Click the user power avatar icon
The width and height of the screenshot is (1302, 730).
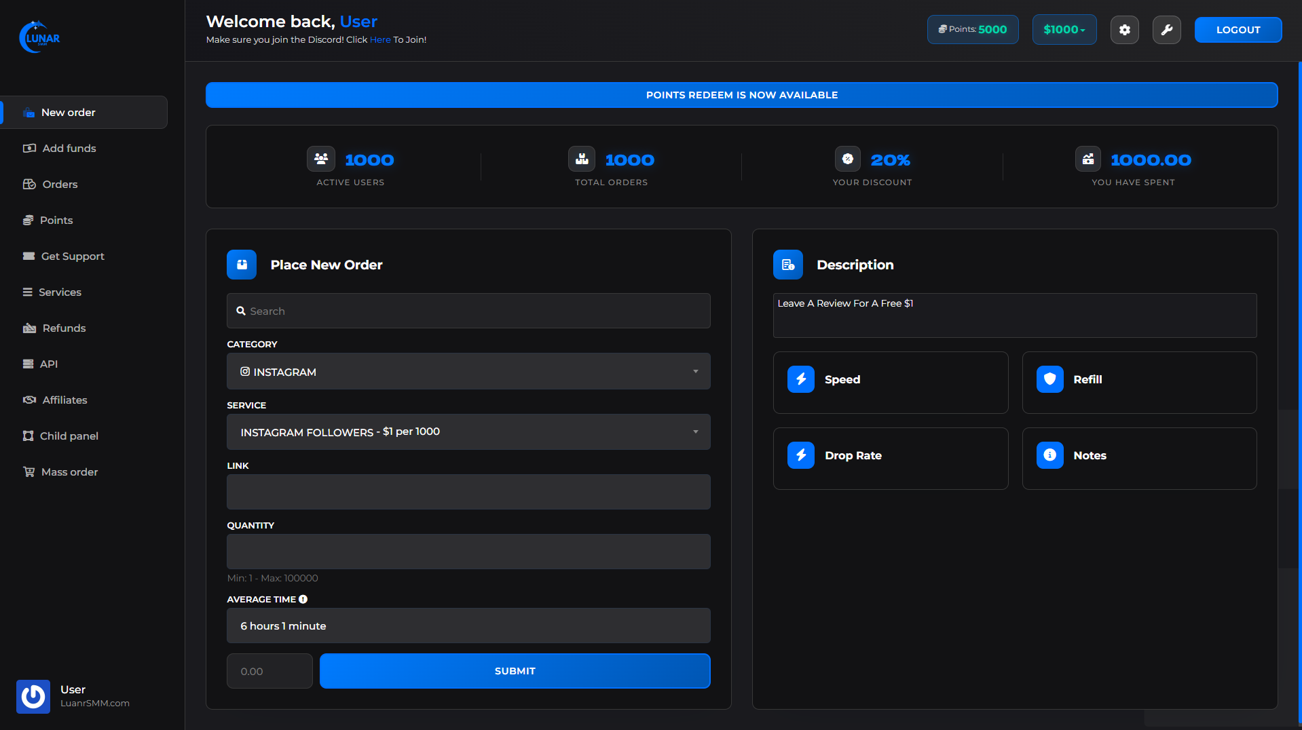tap(33, 696)
